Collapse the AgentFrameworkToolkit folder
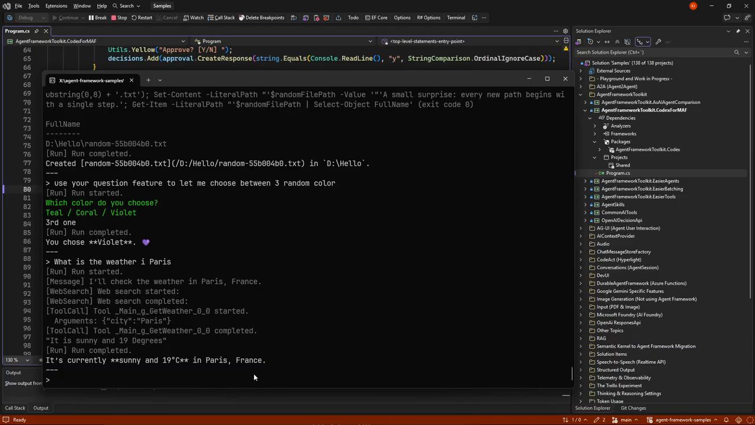 point(580,94)
